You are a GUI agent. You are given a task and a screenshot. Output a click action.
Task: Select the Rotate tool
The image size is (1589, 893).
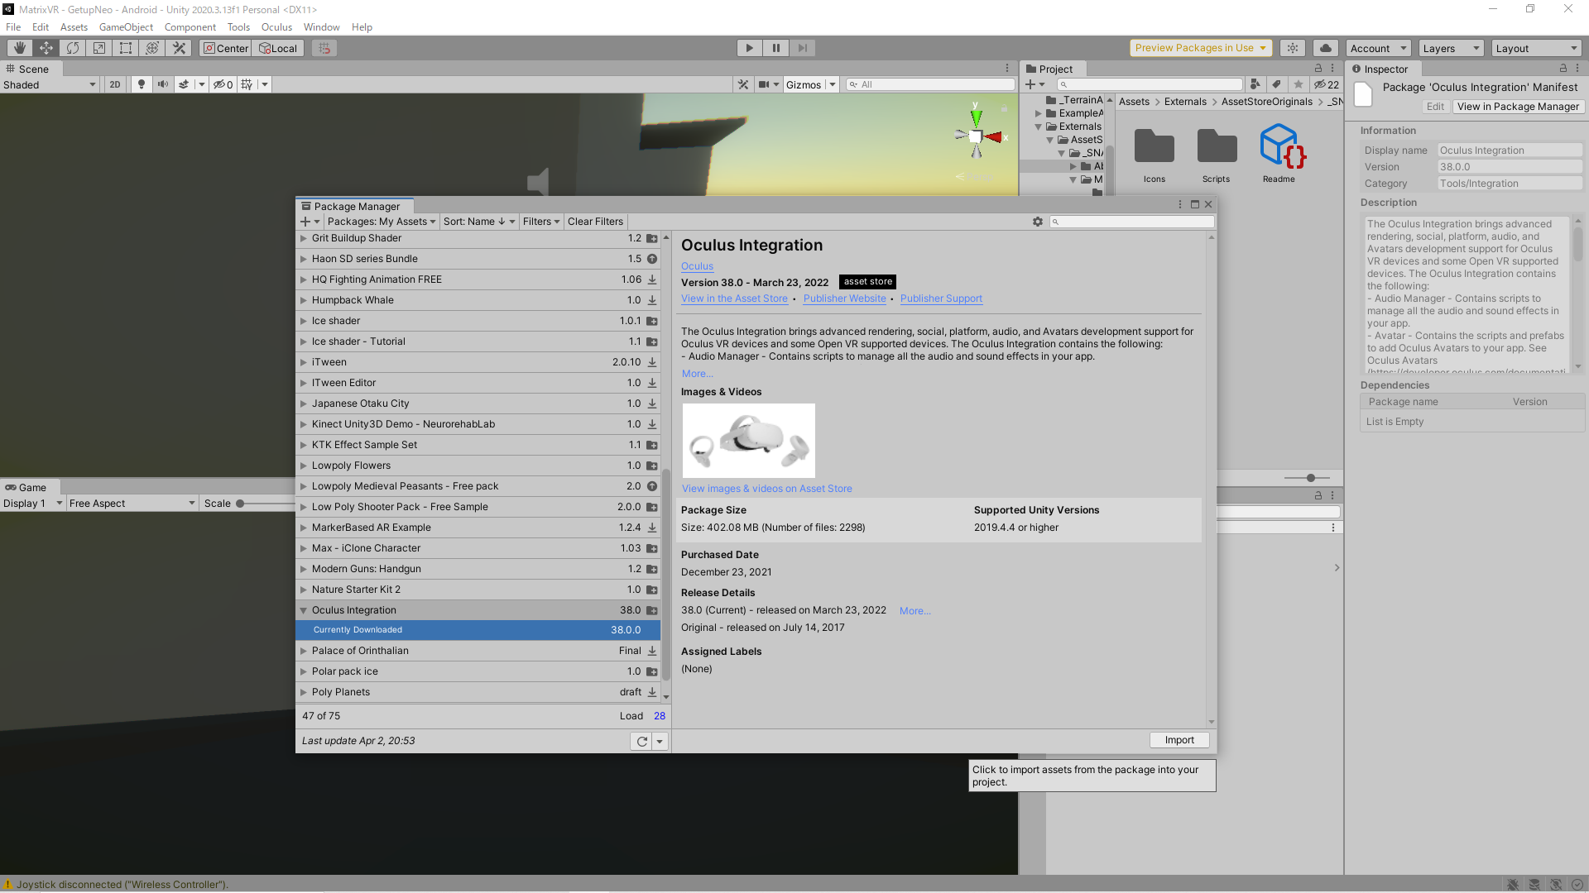73,47
